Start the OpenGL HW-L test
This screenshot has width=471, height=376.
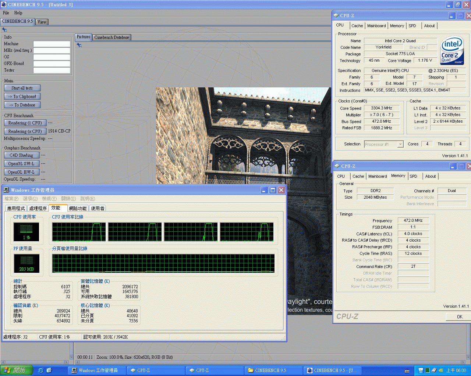[21, 172]
